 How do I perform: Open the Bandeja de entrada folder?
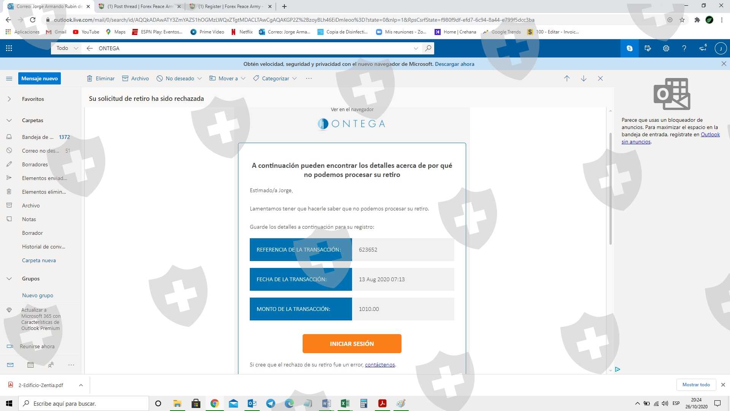coord(38,137)
